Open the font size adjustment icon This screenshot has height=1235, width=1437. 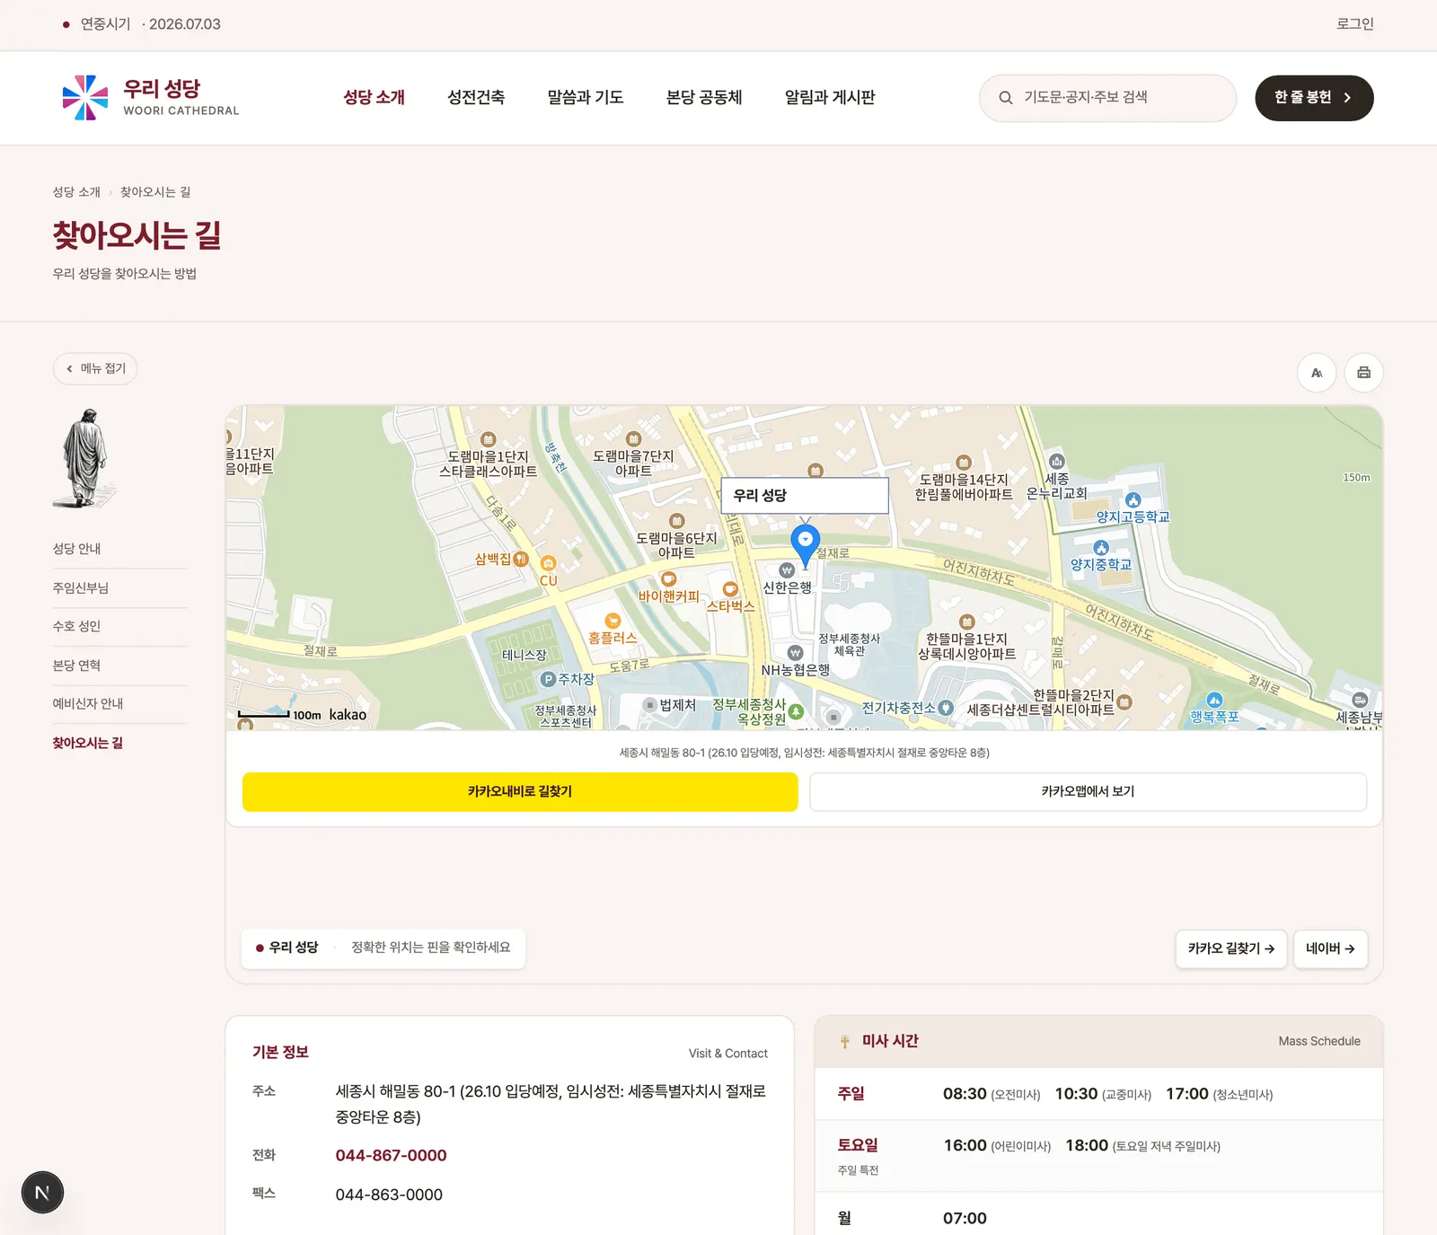(x=1317, y=373)
